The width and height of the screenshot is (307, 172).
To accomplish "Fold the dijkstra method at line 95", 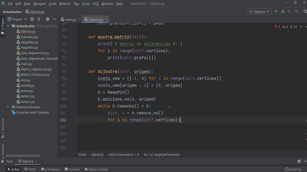I will point(77,72).
